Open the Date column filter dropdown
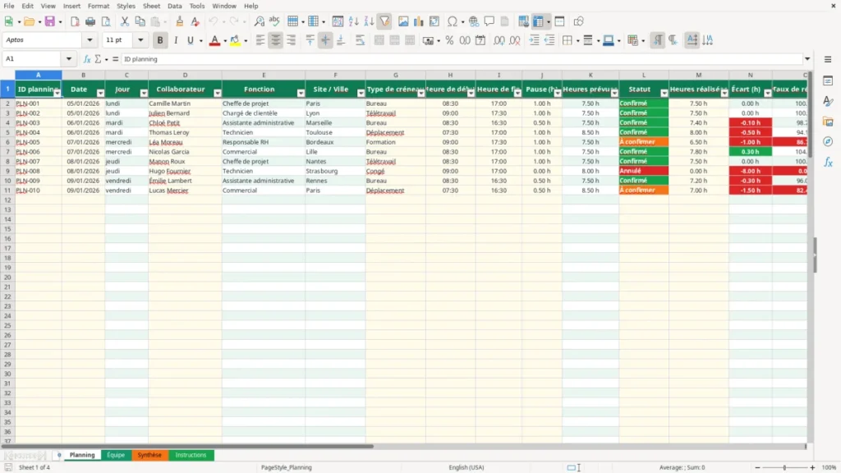 click(100, 94)
